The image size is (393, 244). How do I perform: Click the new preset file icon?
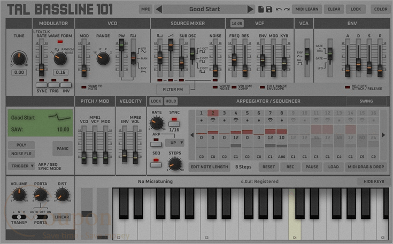coord(261,9)
